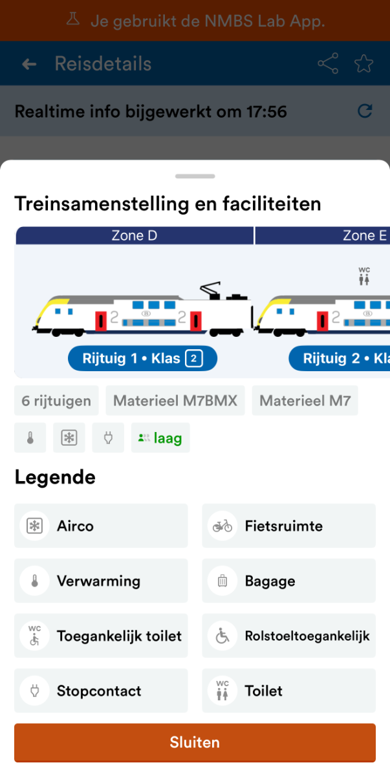Tap the heating thermometer facility chip
The image size is (390, 776).
(x=31, y=438)
